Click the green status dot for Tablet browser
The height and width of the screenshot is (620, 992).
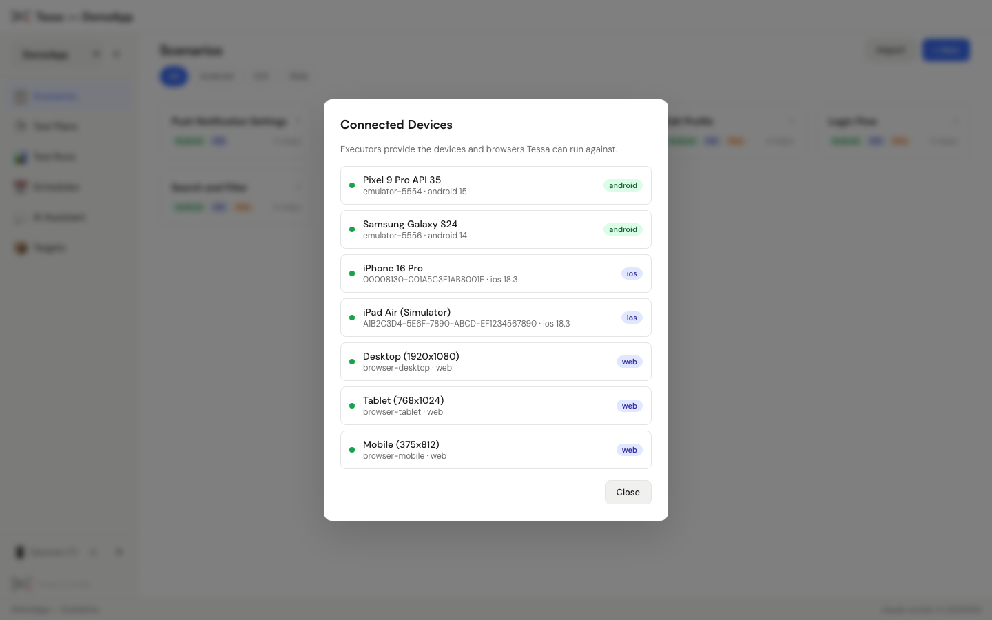tap(352, 406)
